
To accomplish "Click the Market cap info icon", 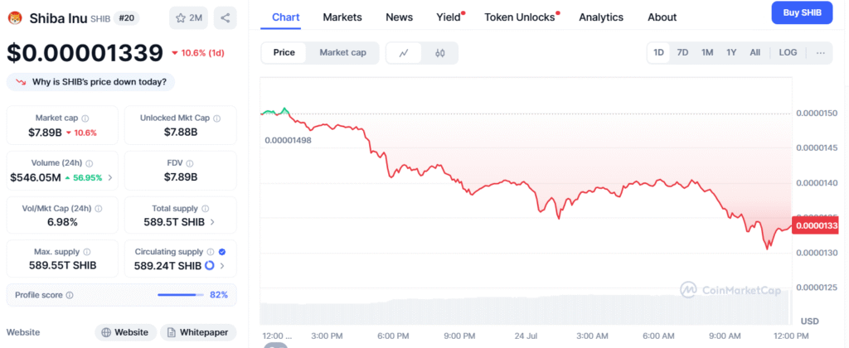I will (x=85, y=118).
